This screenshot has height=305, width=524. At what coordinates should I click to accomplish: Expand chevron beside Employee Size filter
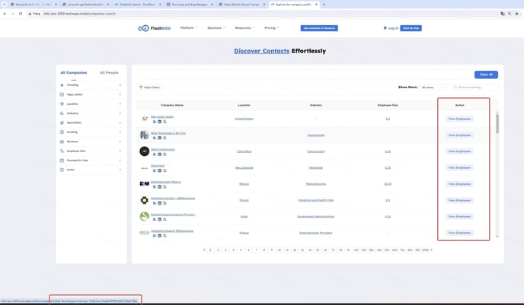[x=120, y=151]
